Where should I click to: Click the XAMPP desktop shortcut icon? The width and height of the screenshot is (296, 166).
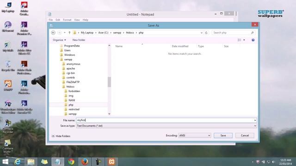click(x=8, y=84)
